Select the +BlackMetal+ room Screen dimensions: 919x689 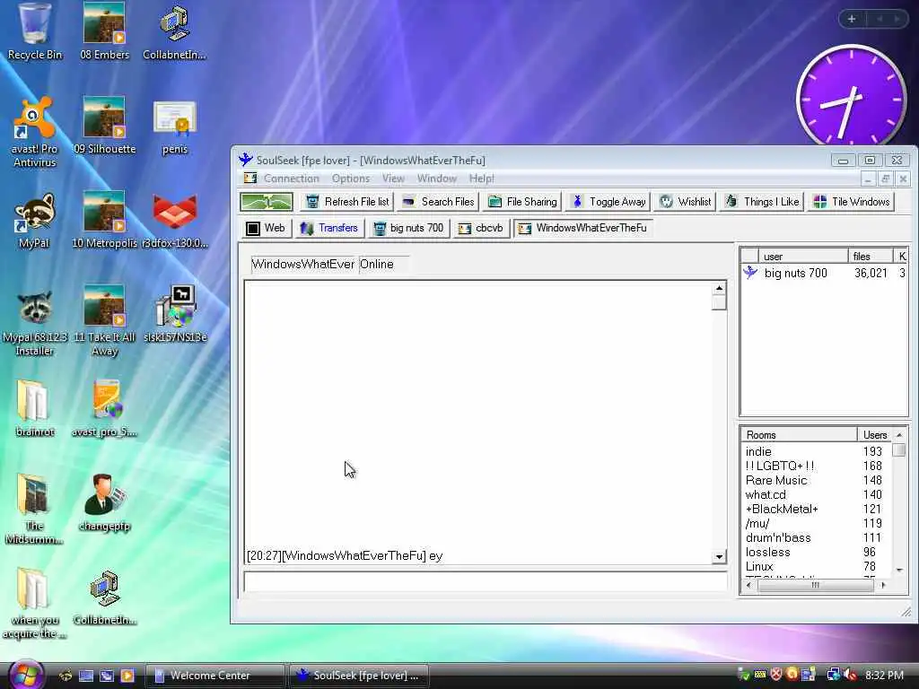click(816, 510)
